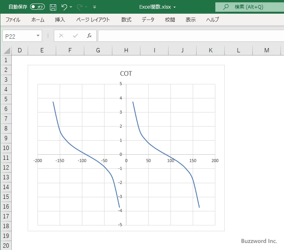Select row 15 header
The height and width of the screenshot is (250, 284).
(x=6, y=196)
